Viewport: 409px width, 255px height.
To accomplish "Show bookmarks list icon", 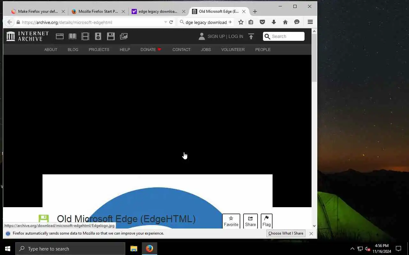I will tap(251, 22).
